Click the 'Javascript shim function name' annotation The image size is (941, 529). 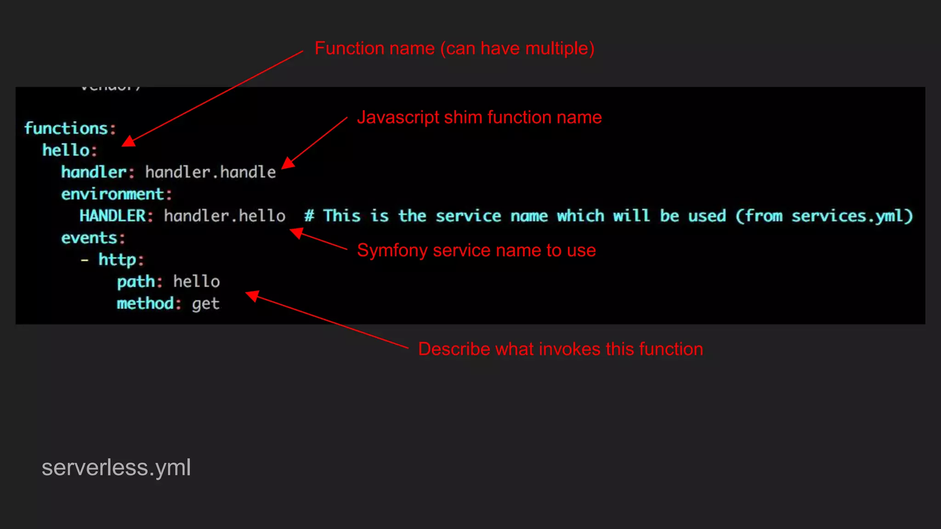479,118
